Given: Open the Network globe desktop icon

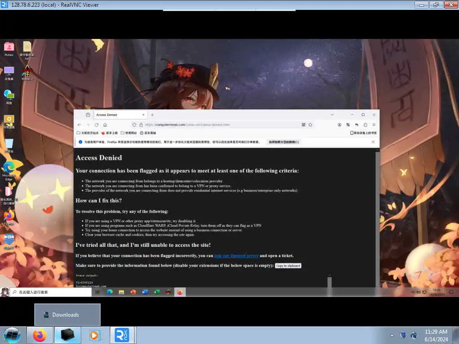Looking at the screenshot, I should (9, 97).
